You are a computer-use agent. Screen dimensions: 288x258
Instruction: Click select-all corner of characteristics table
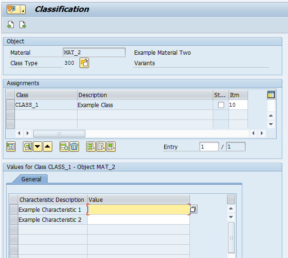(x=14, y=199)
